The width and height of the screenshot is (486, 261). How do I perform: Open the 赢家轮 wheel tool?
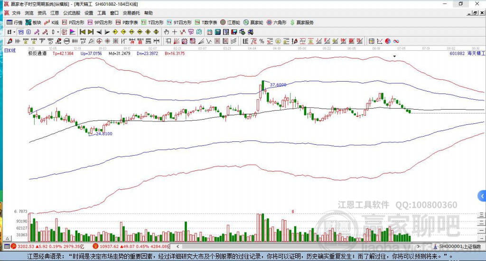[x=253, y=22]
